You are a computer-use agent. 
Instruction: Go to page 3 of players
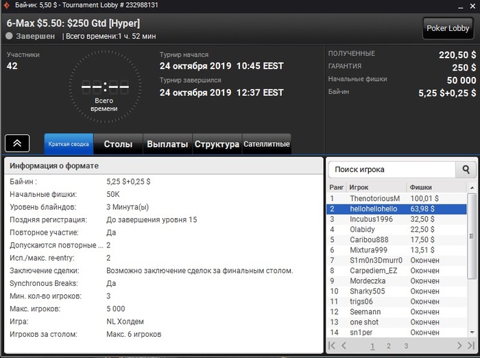coord(406,346)
